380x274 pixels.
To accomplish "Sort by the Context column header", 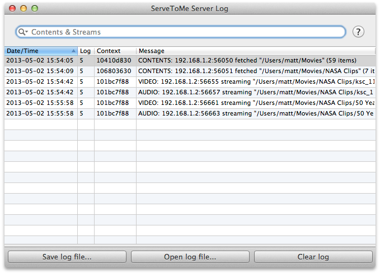I will [115, 51].
